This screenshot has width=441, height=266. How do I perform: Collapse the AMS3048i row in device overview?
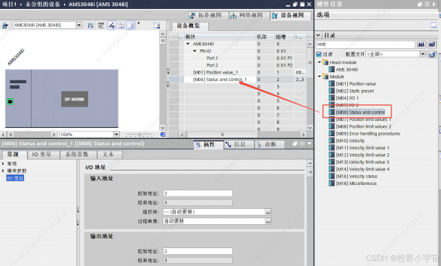tap(188, 44)
